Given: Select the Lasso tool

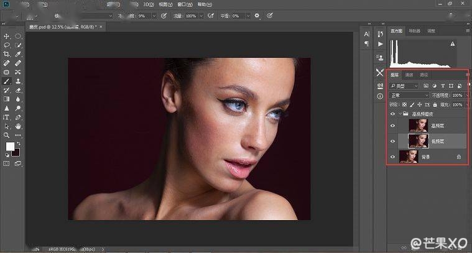Looking at the screenshot, I should 6,45.
